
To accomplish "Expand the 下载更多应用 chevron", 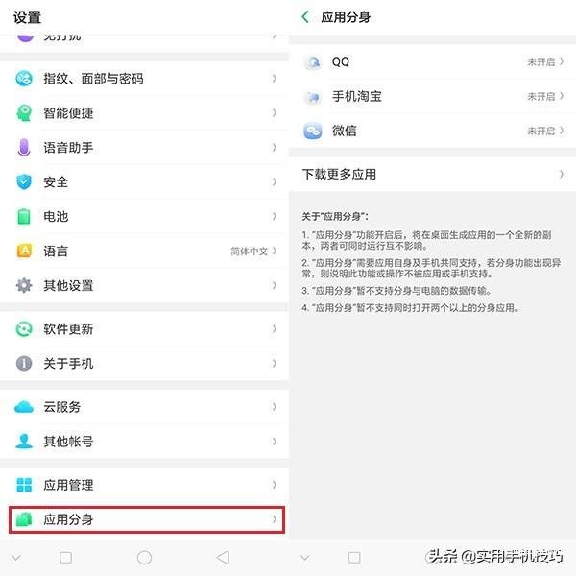I will (562, 174).
